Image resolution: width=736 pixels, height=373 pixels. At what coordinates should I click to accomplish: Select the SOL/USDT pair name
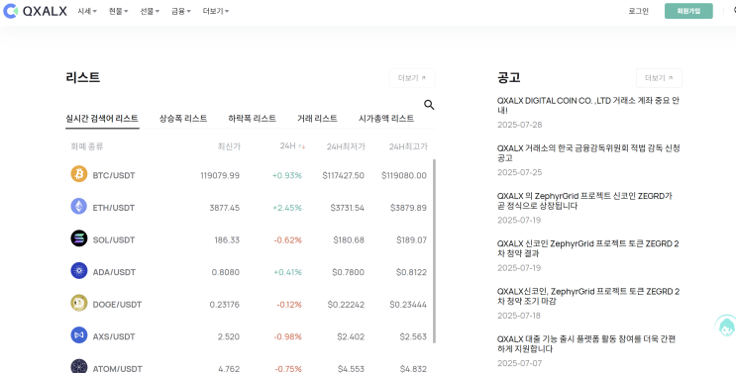(x=114, y=239)
